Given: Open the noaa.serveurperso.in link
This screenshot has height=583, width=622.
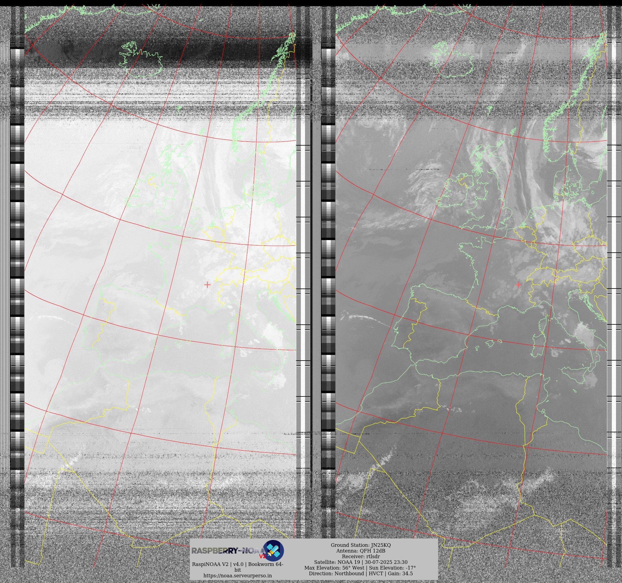Looking at the screenshot, I should pos(237,576).
